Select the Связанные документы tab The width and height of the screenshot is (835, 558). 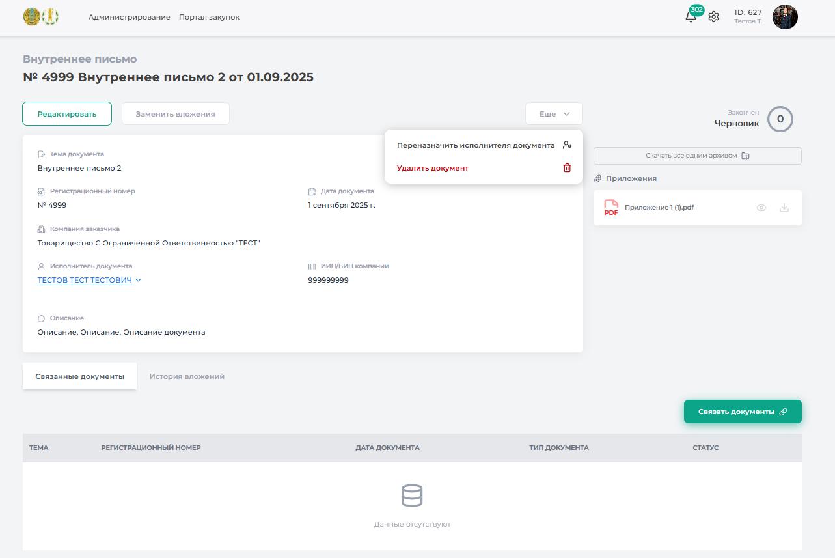79,376
